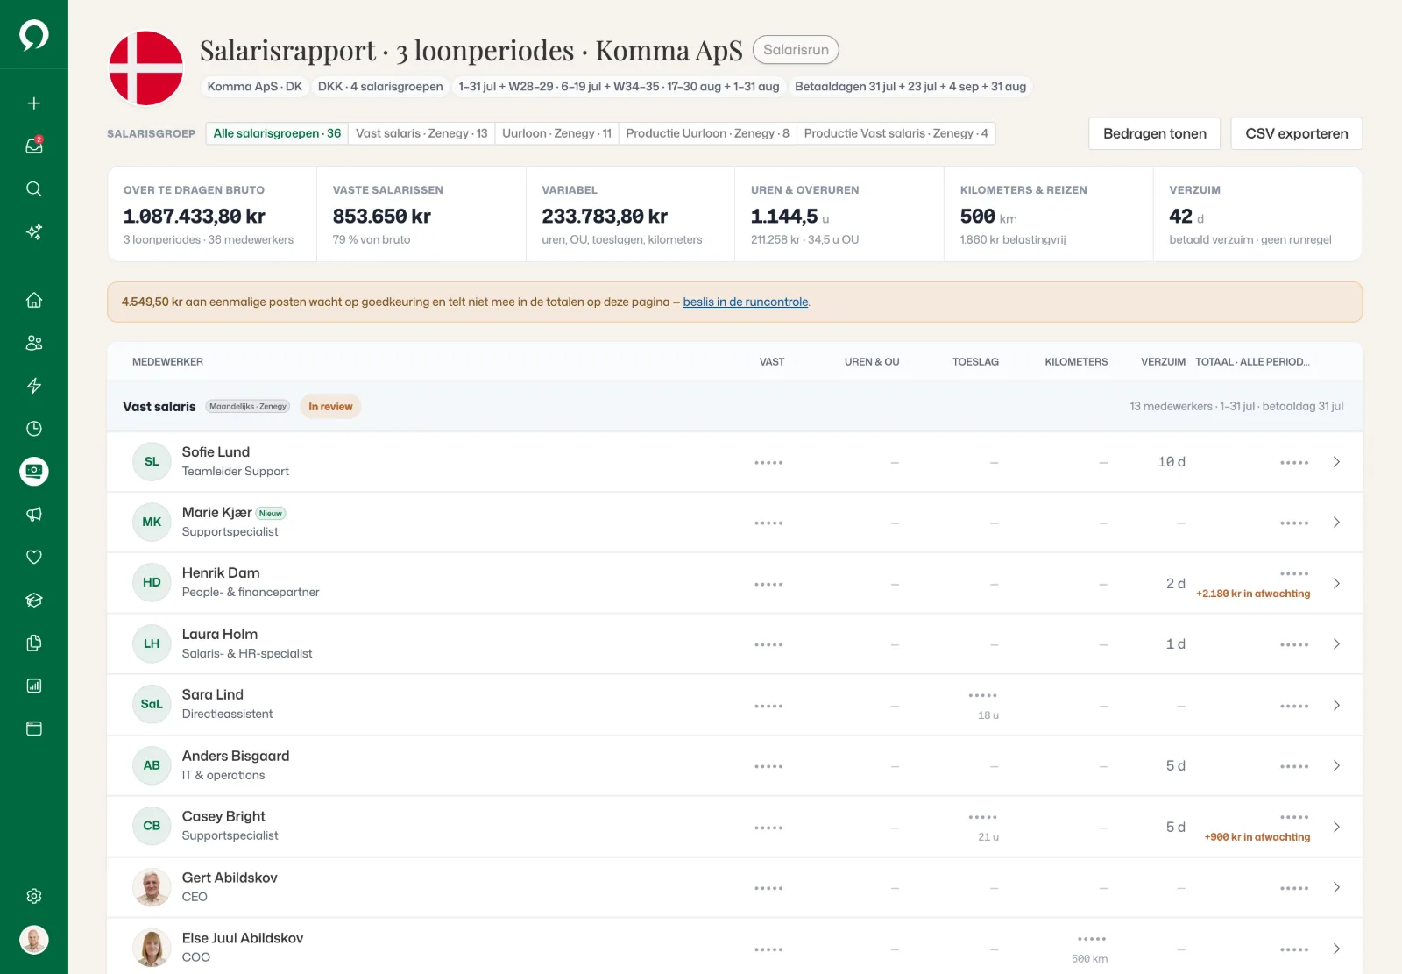The height and width of the screenshot is (974, 1402).
Task: Go to the home icon in the sidebar
Action: coord(34,300)
